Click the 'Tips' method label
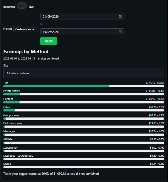This screenshot has width=168, height=182. [x=6, y=83]
